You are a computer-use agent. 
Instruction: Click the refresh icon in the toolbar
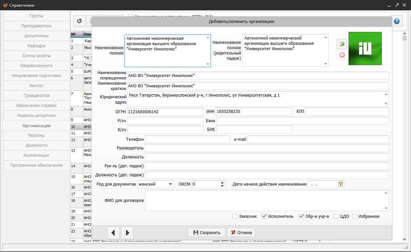tap(79, 21)
